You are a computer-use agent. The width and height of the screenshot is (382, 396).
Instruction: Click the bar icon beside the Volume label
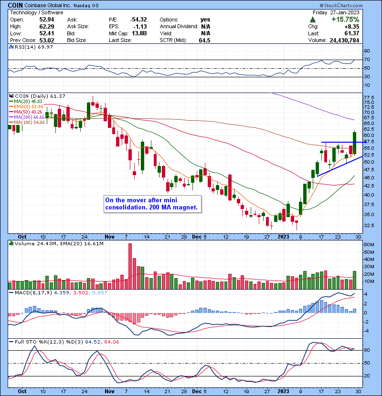point(11,243)
